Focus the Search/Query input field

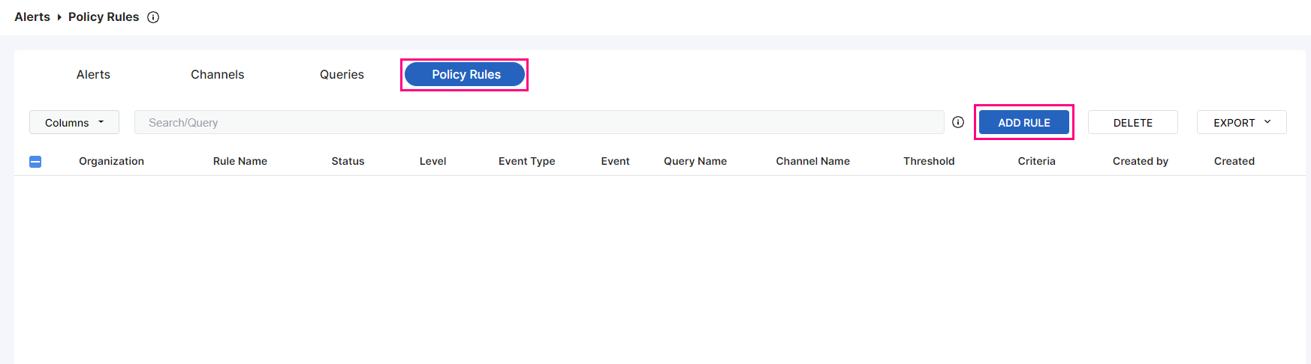[538, 122]
